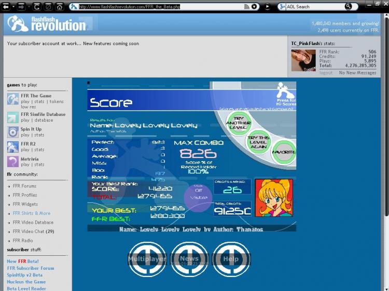Open FFR Radio link
Viewport: 389px width, 291px height.
pos(23,241)
